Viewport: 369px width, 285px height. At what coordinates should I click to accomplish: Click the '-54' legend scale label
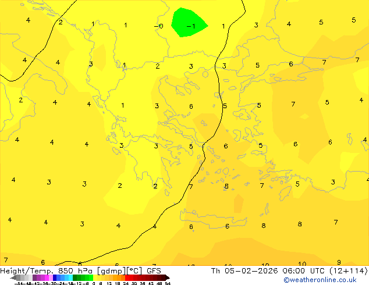click(19, 283)
